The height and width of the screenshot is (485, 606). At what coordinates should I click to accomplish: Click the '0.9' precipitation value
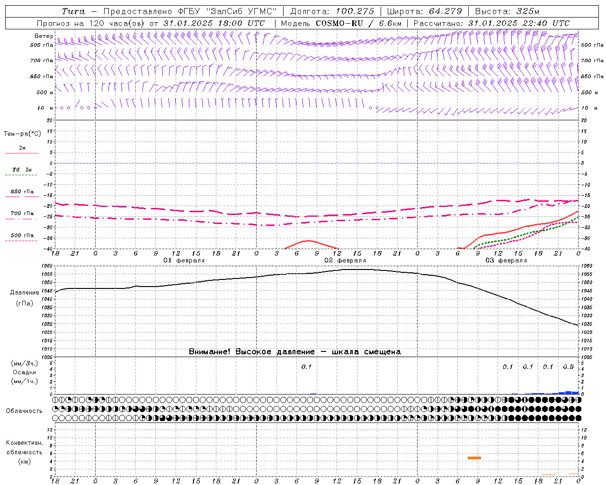pyautogui.click(x=568, y=367)
